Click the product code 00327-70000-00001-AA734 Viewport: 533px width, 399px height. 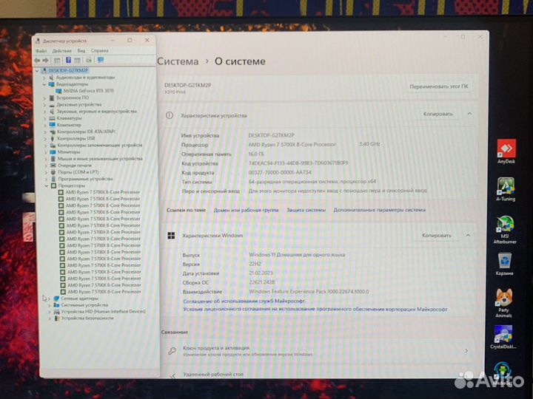(280, 172)
